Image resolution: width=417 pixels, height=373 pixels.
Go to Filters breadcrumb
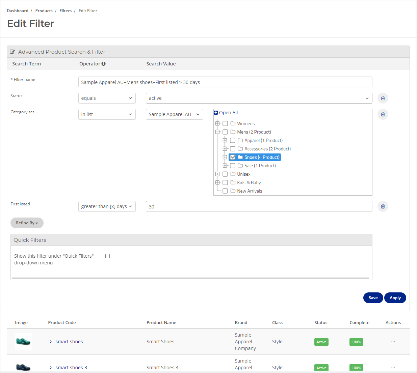(66, 11)
